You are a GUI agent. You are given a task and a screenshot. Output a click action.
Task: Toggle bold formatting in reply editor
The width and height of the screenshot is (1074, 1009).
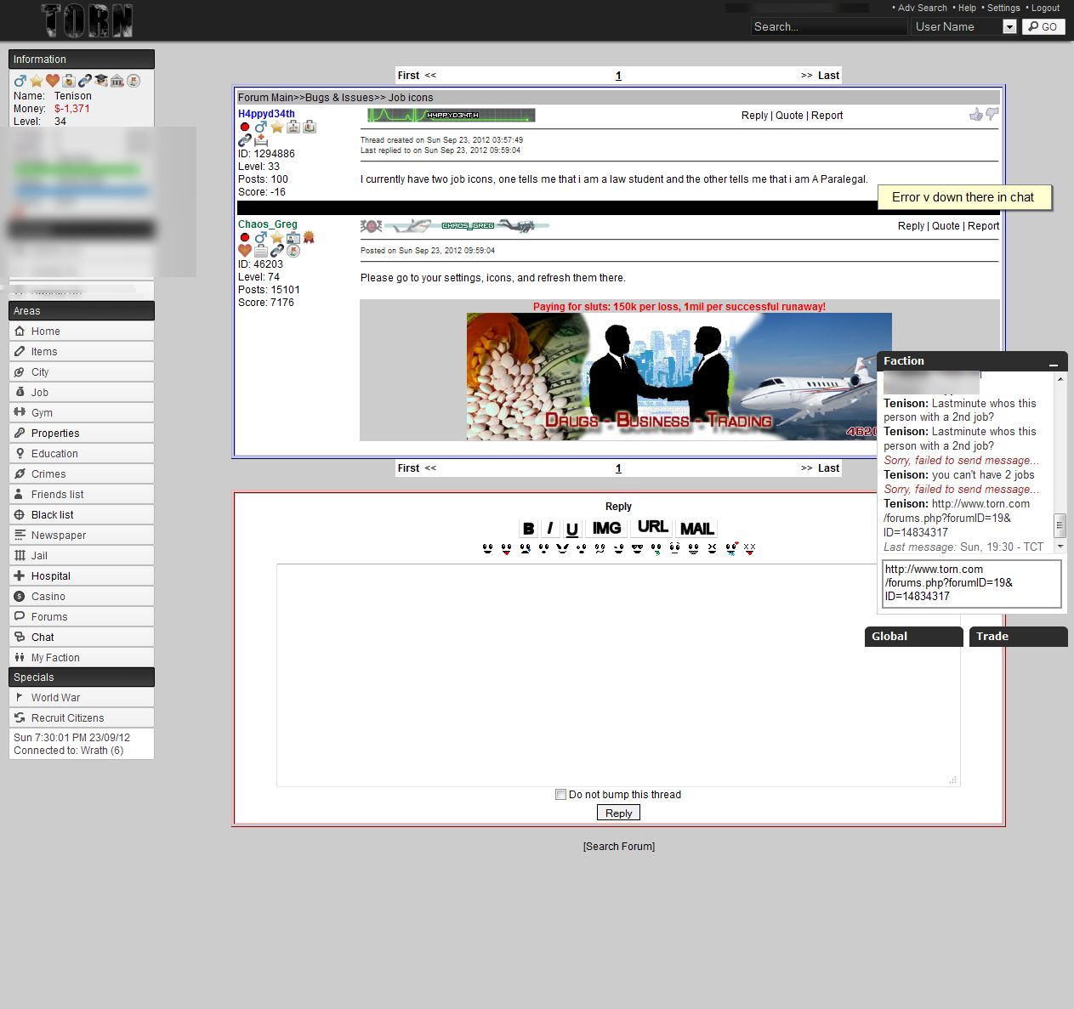[528, 529]
